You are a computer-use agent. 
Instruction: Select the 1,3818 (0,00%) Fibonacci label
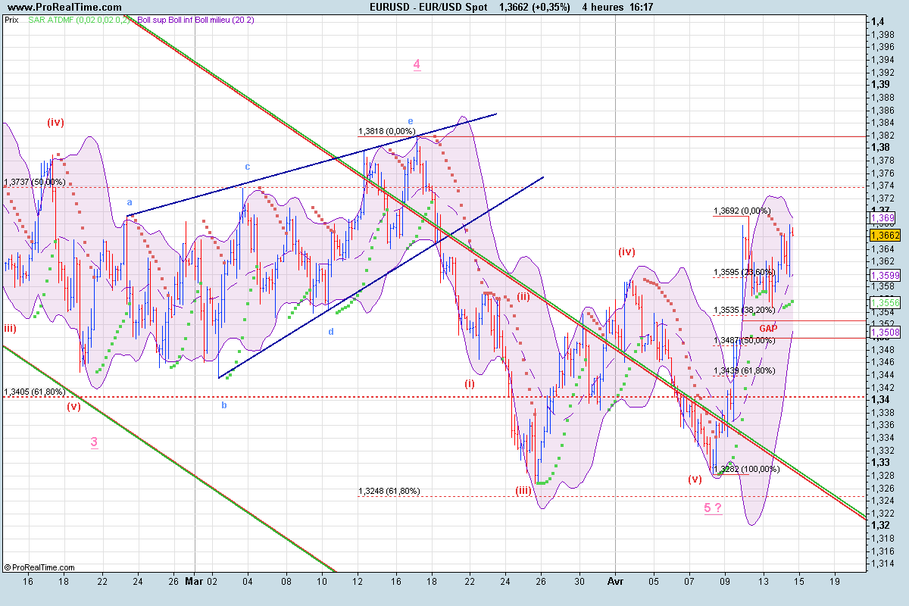pos(386,130)
